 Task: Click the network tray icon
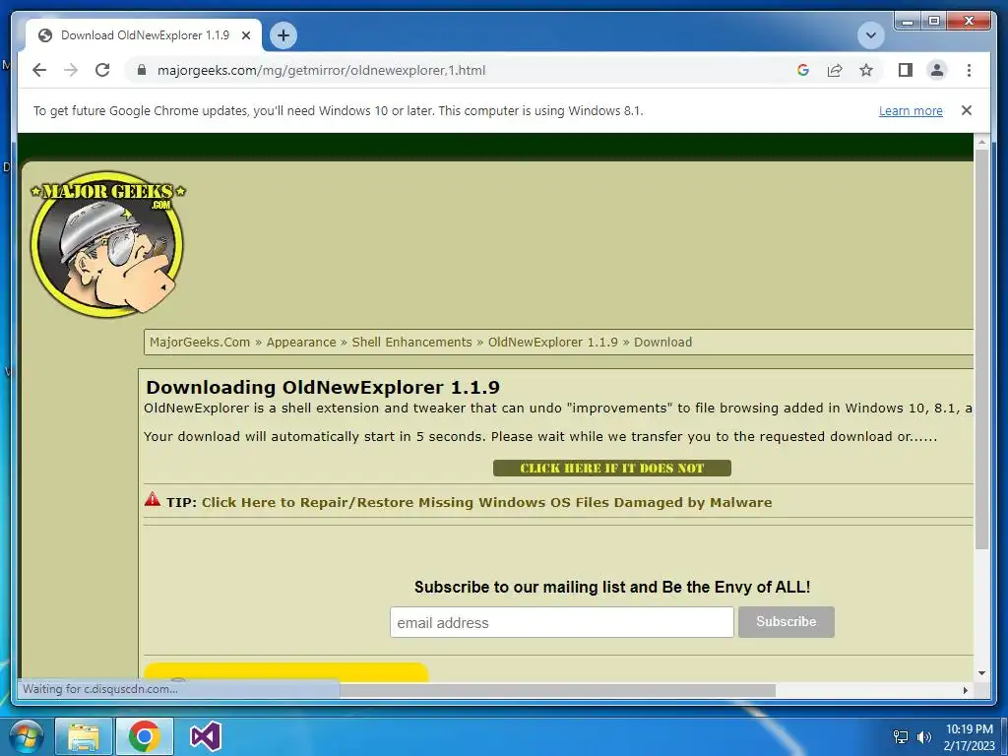coord(901,736)
